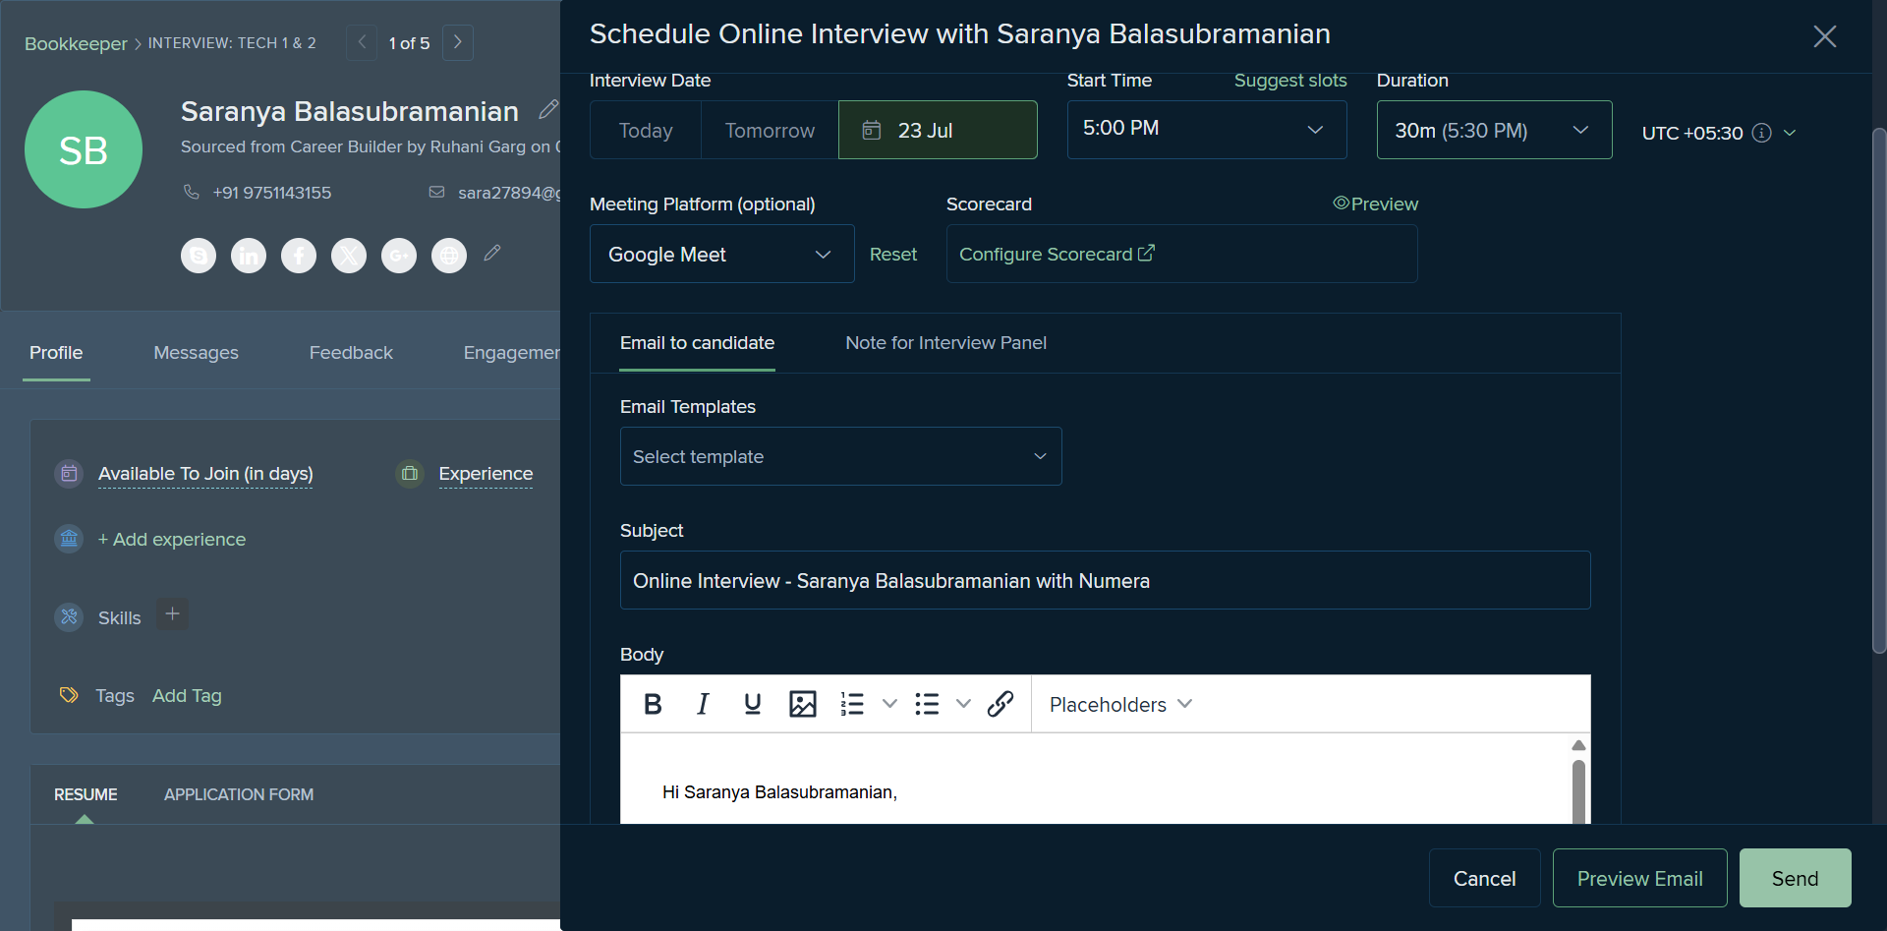Screen dimensions: 1887x931
Task: Open bulleted list style options arrow
Action: (964, 704)
